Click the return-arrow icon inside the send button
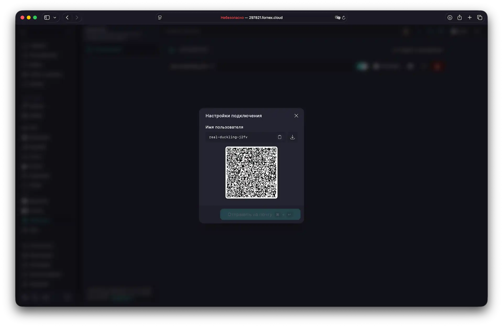 click(290, 214)
